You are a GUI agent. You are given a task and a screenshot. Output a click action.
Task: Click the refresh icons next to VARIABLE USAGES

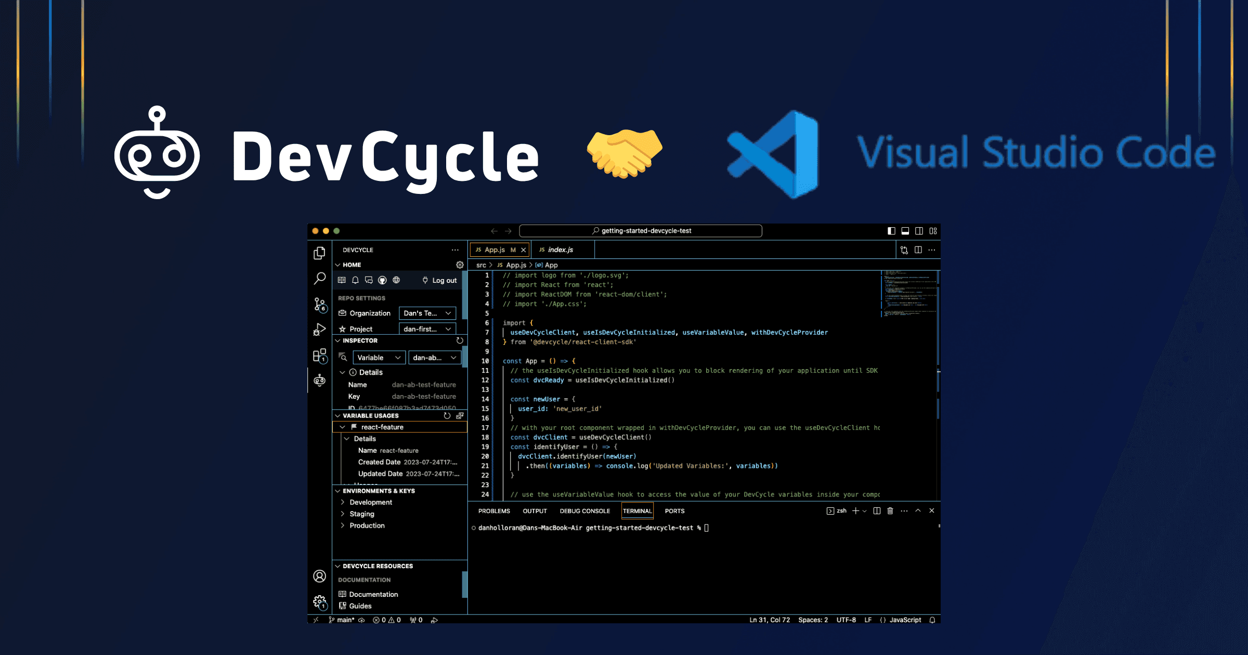point(445,416)
